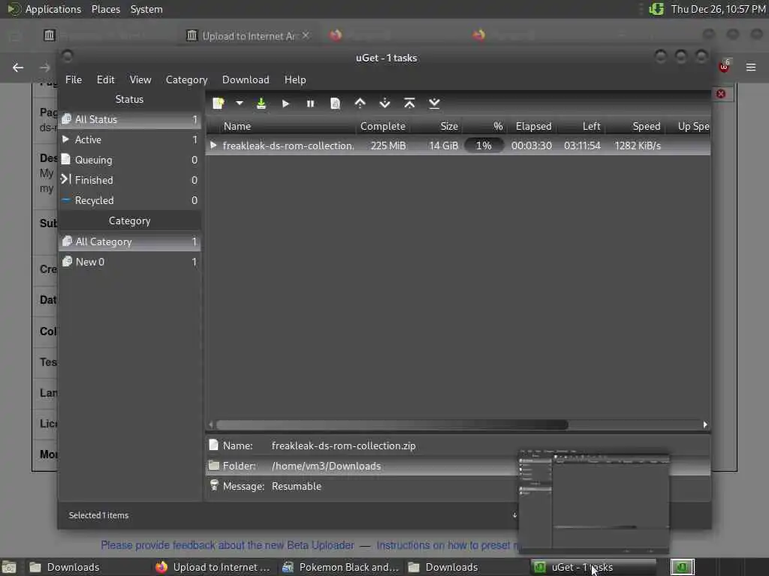Click uGet tray icon in top panel
Screen dimensions: 769x576
(656, 9)
